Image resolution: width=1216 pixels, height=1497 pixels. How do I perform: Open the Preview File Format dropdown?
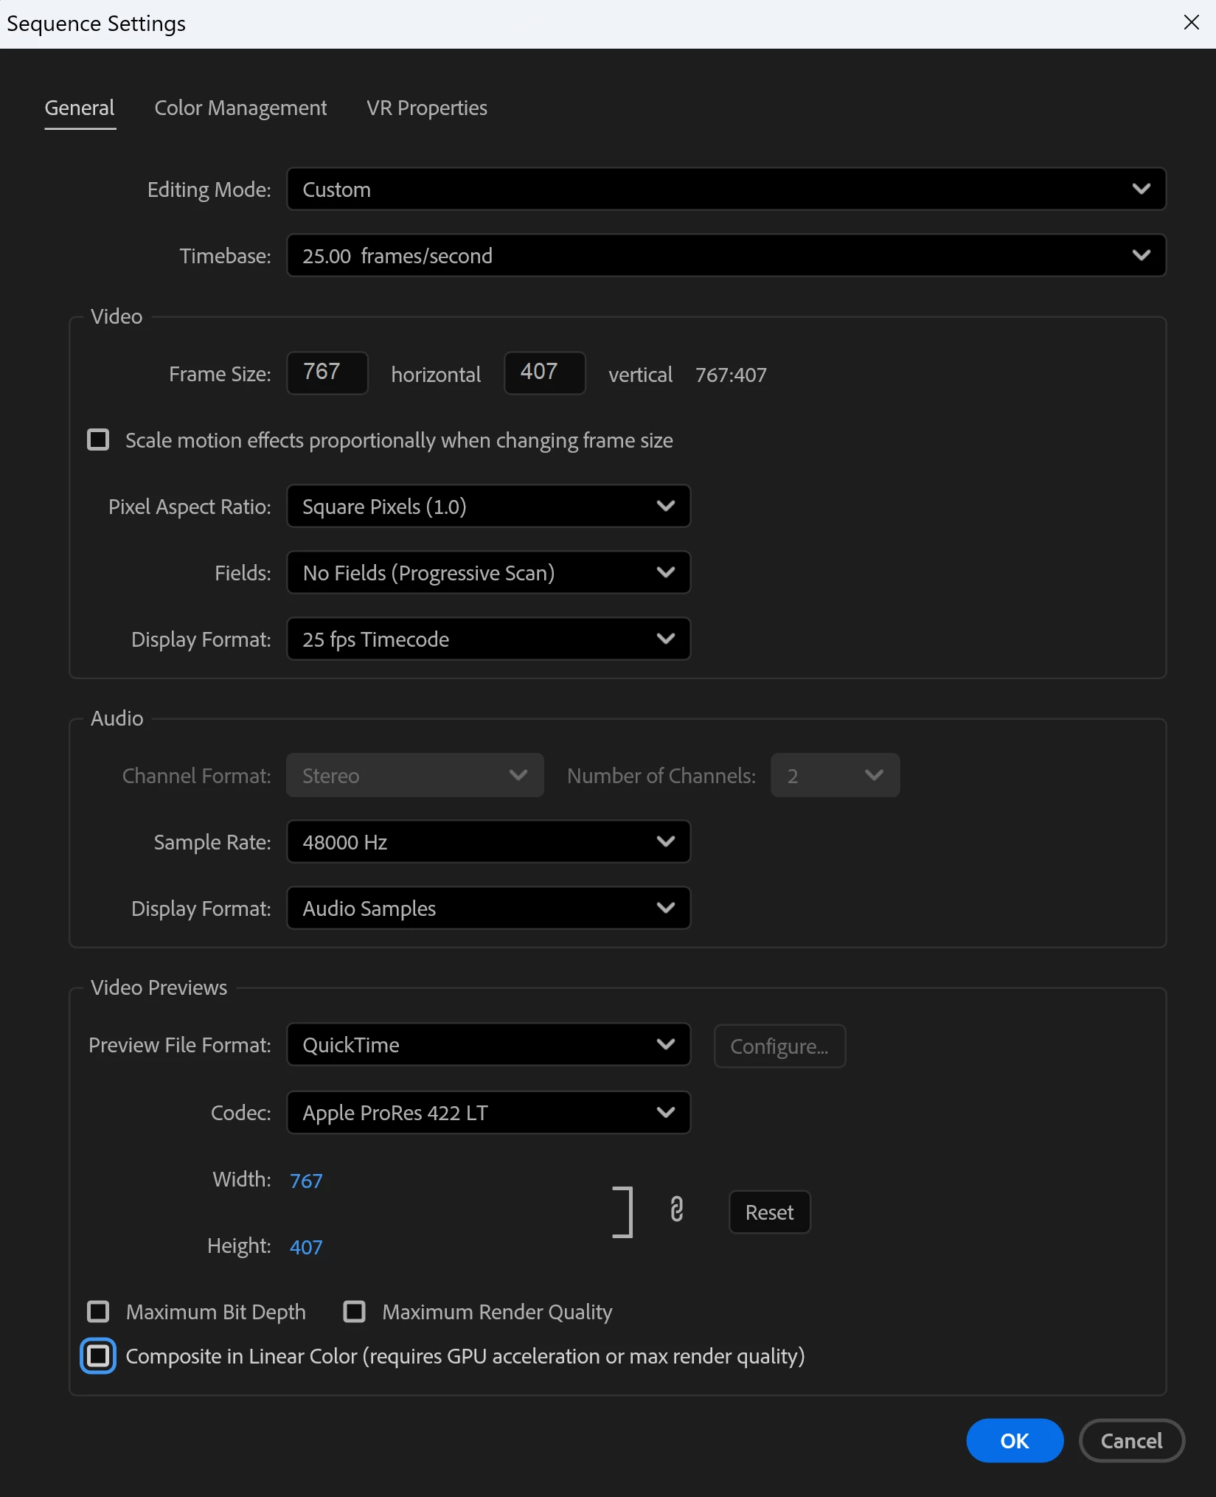(488, 1045)
